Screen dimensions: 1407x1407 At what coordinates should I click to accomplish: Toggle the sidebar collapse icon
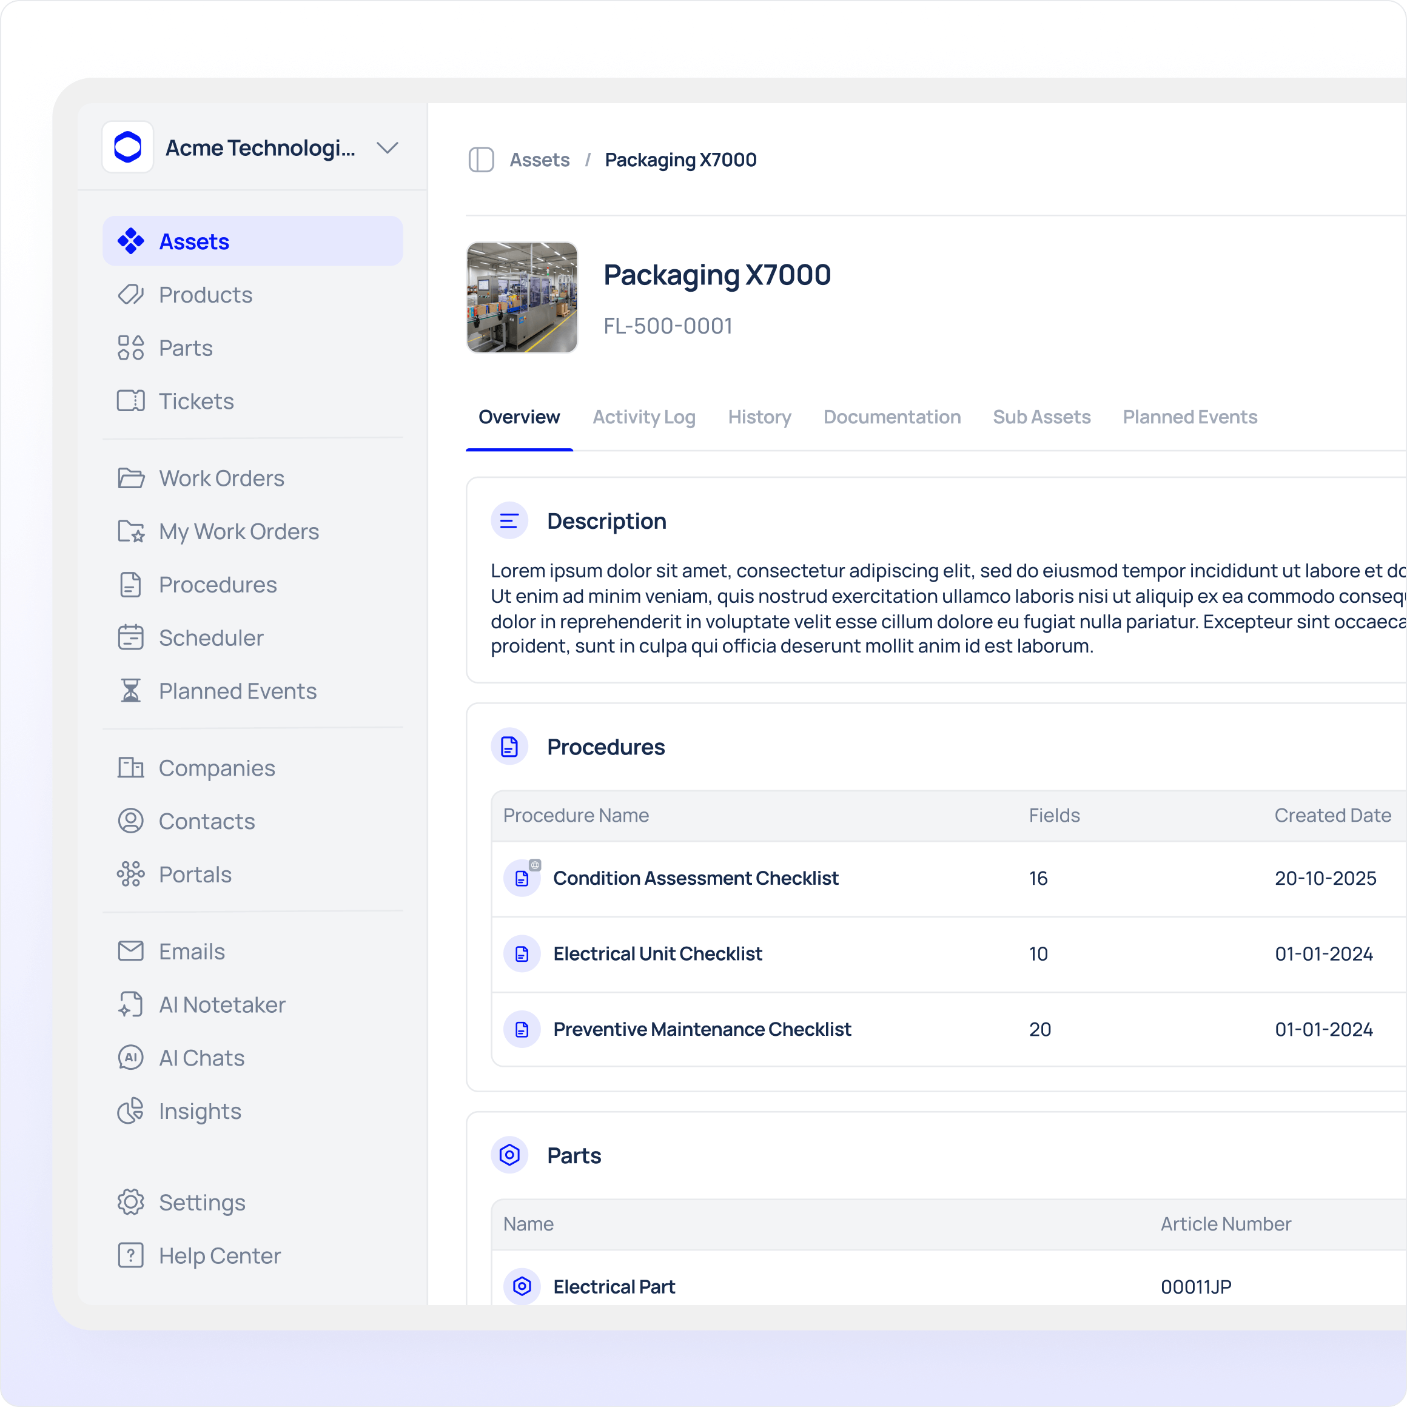[481, 160]
